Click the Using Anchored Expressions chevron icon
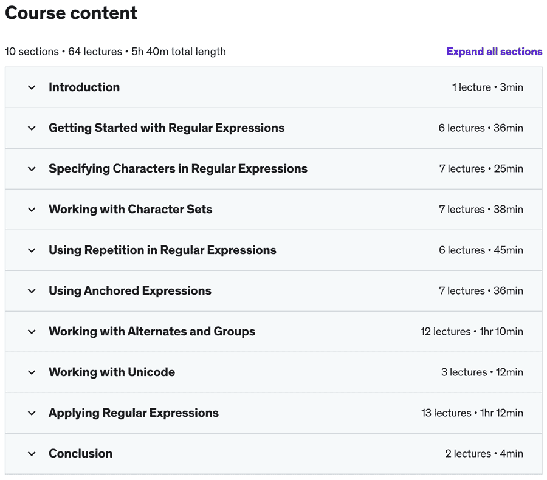This screenshot has width=547, height=480. 32,291
